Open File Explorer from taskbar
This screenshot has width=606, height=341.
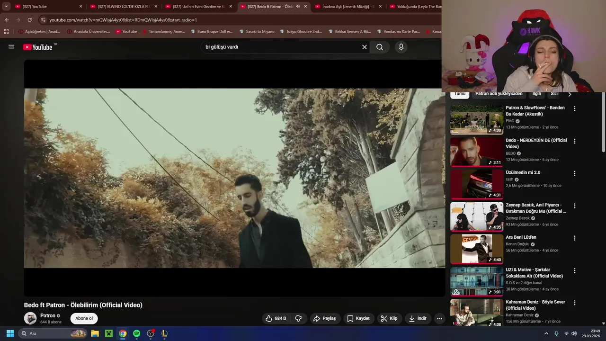95,333
